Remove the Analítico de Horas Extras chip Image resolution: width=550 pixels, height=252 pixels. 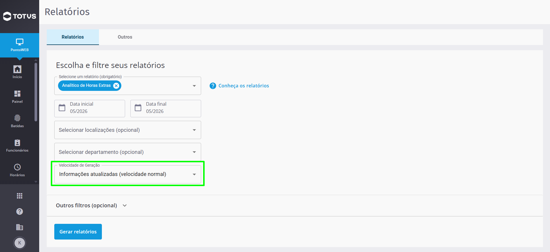(x=116, y=86)
